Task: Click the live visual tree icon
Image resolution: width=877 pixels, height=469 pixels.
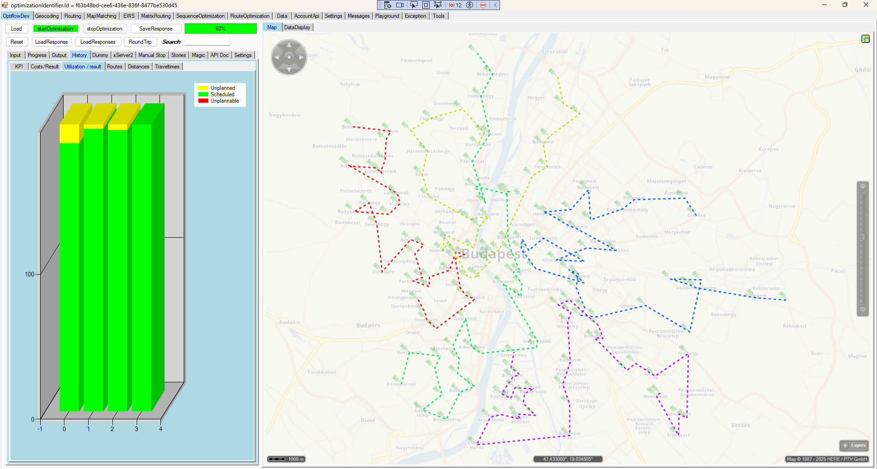Action: 388,5
